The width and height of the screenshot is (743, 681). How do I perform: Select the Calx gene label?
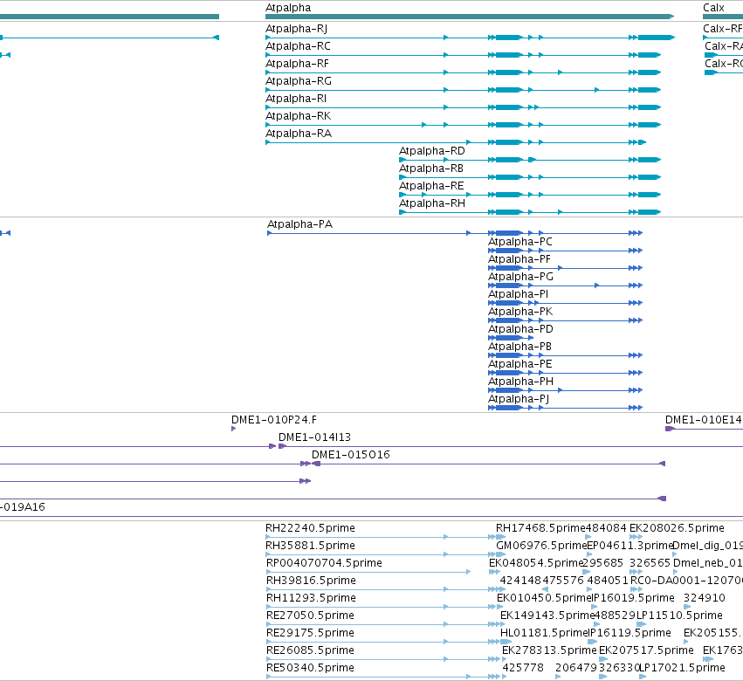(x=713, y=8)
